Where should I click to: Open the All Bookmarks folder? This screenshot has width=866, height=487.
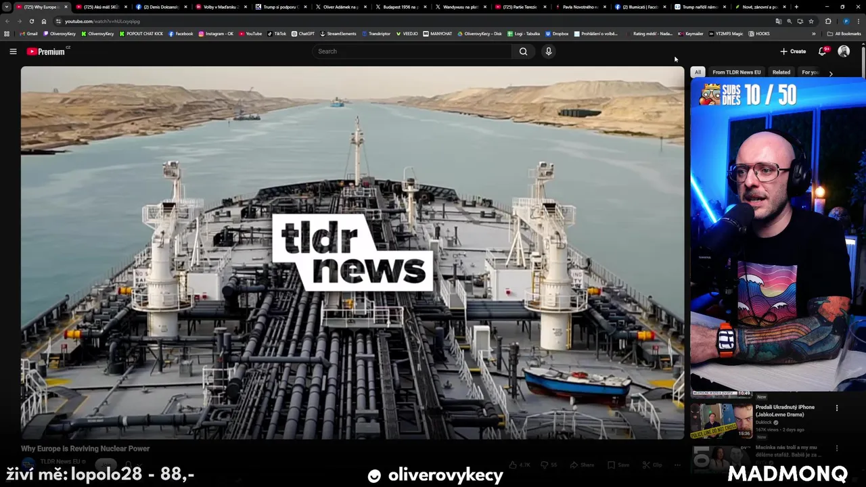(844, 34)
